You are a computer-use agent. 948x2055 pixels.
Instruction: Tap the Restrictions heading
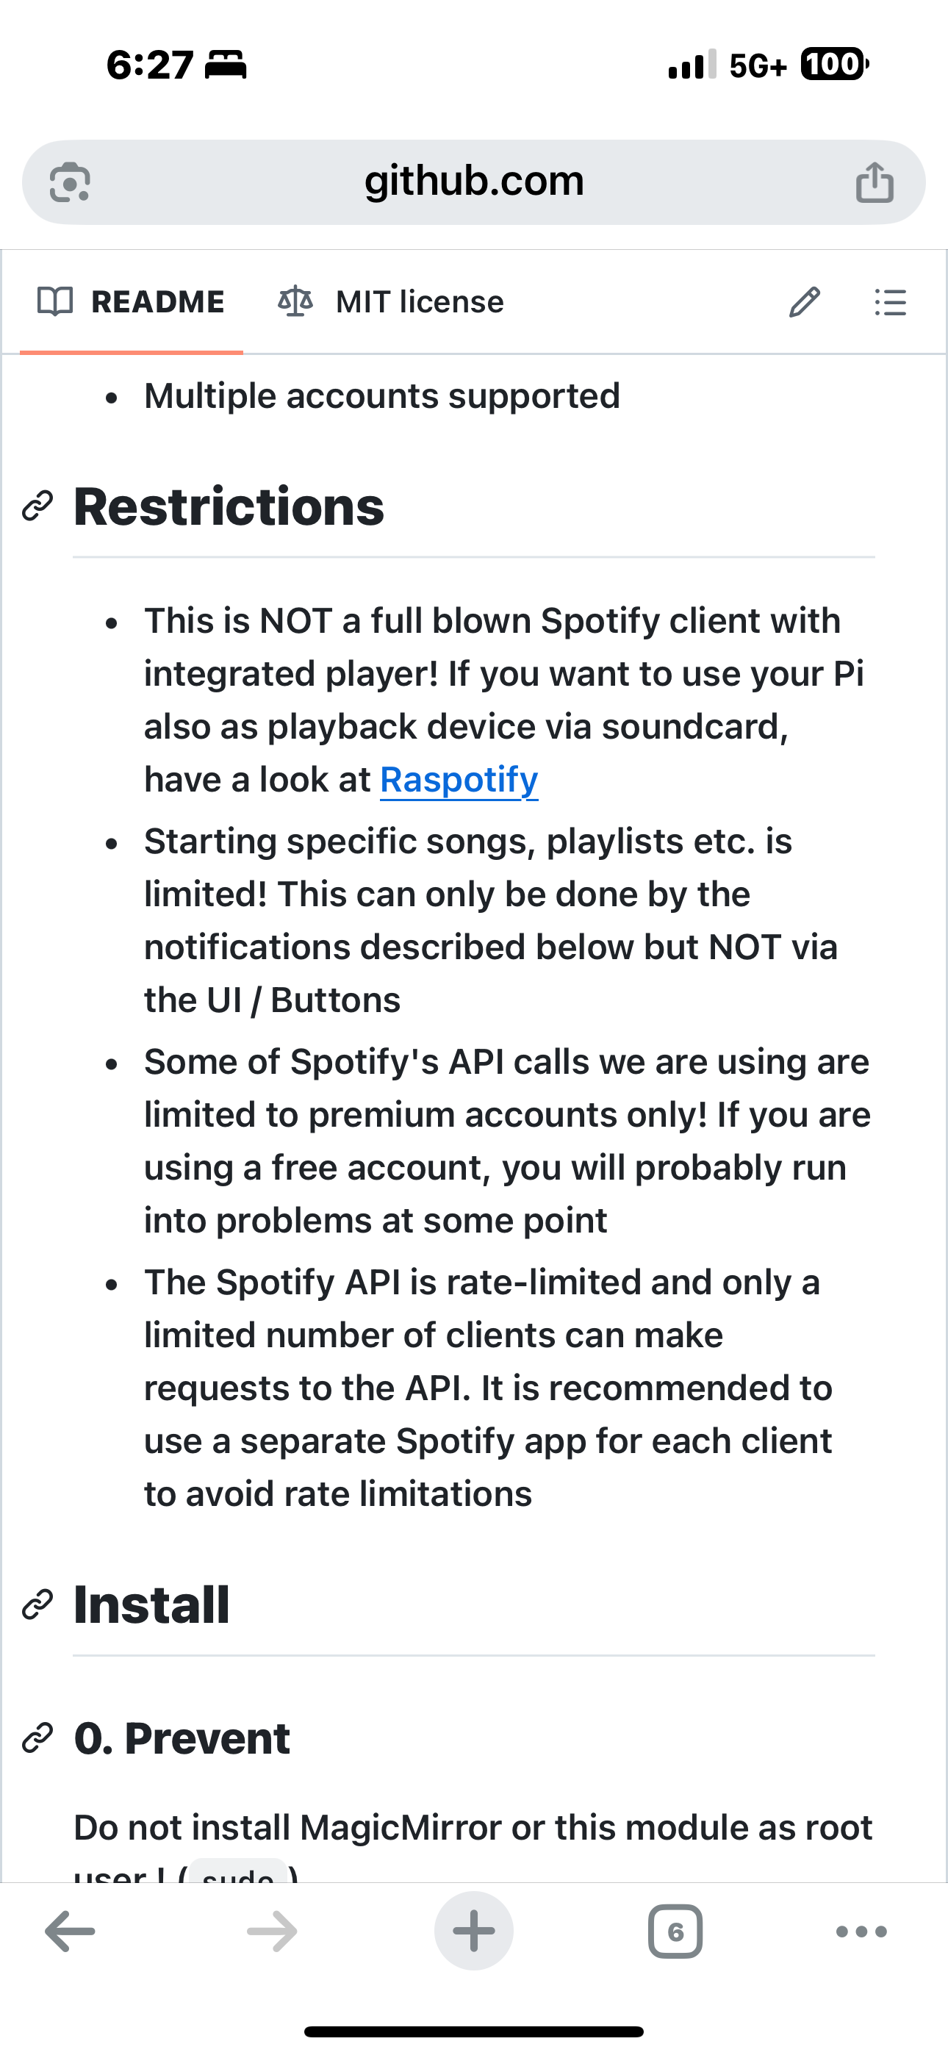point(229,506)
